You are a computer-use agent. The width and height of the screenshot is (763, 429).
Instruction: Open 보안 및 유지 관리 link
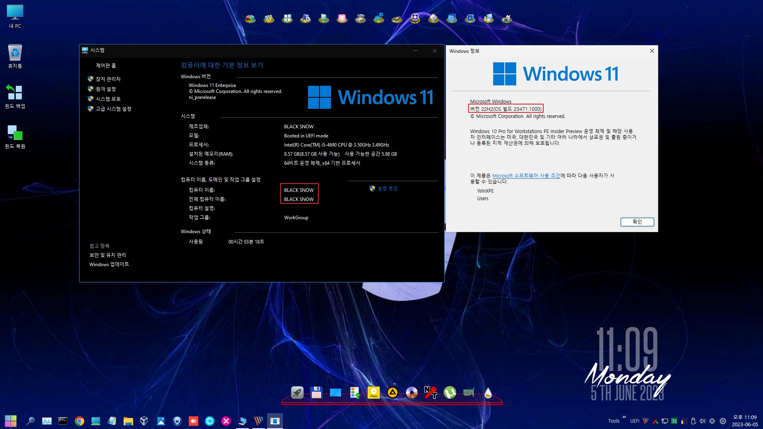(x=108, y=255)
